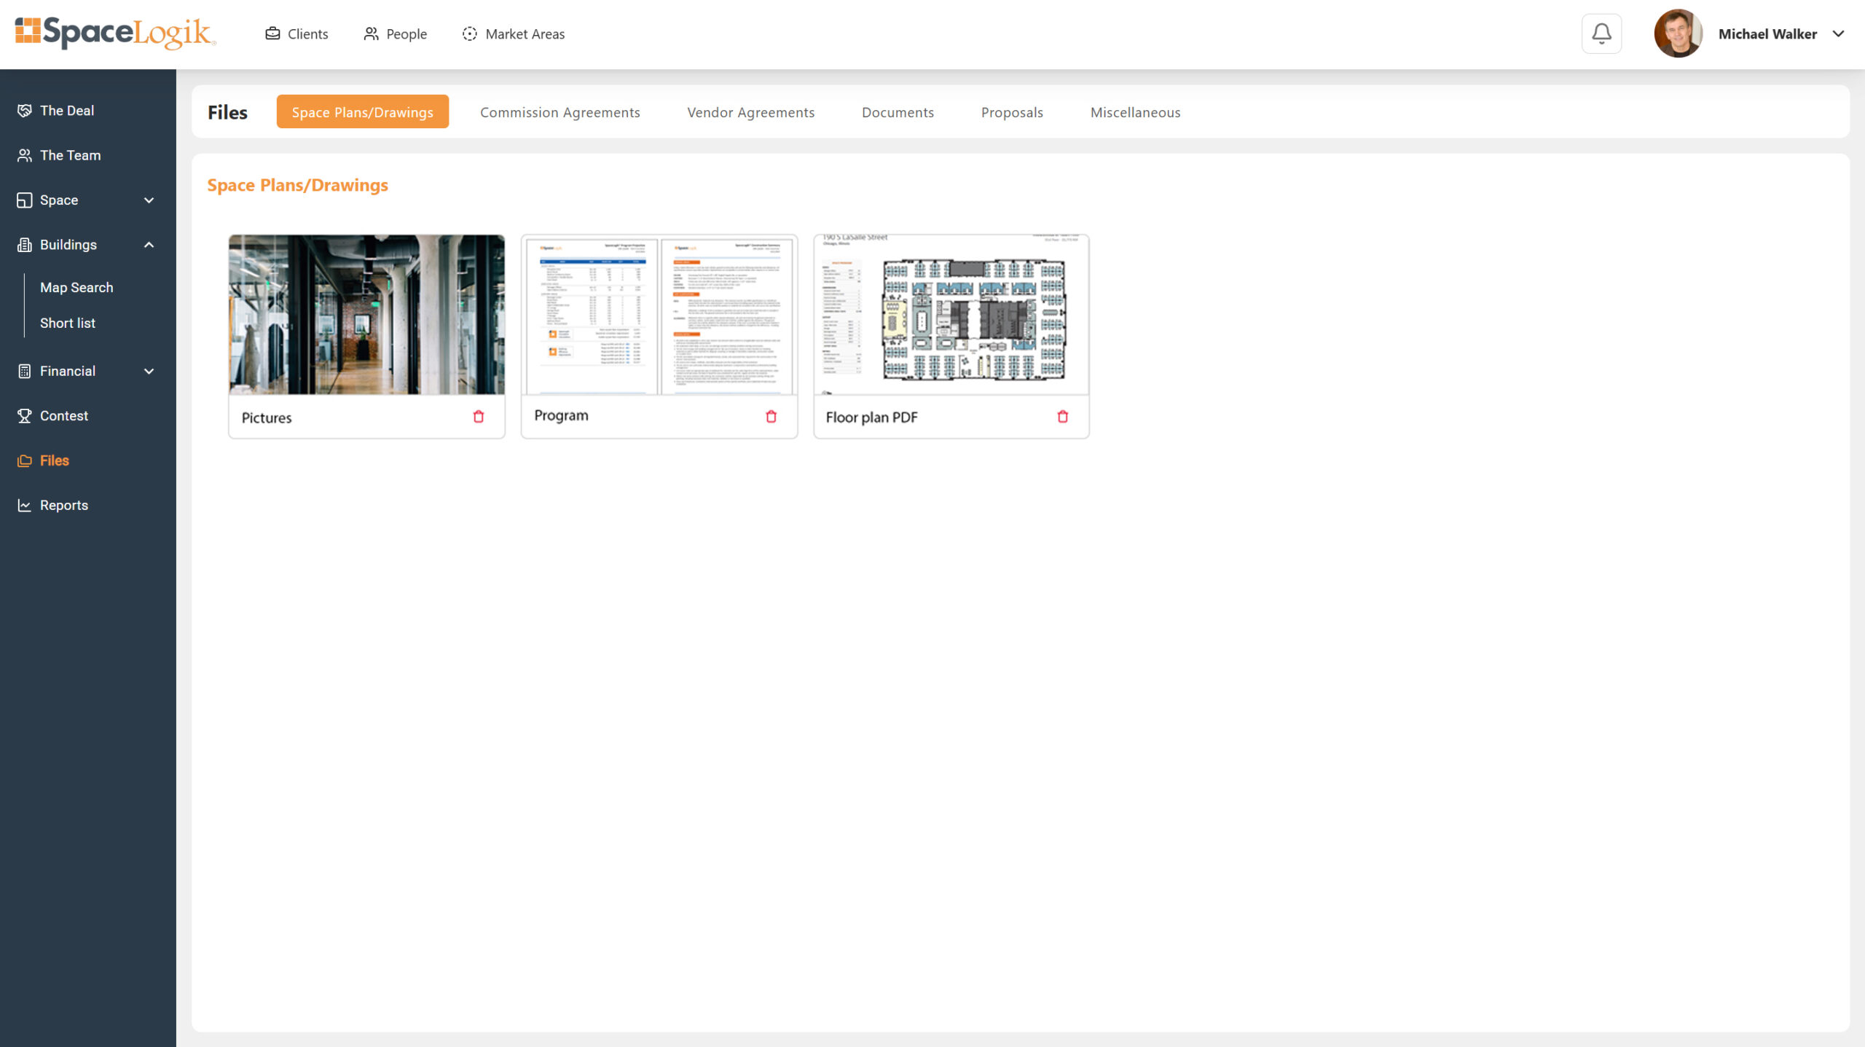Click the Deal handshake icon

24,111
